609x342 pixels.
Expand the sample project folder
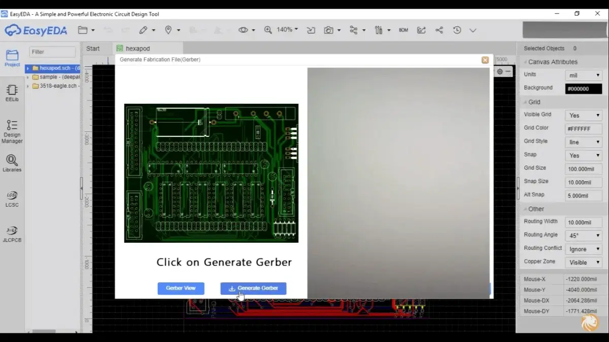(x=28, y=77)
